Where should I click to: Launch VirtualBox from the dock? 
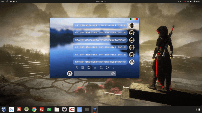(4, 109)
